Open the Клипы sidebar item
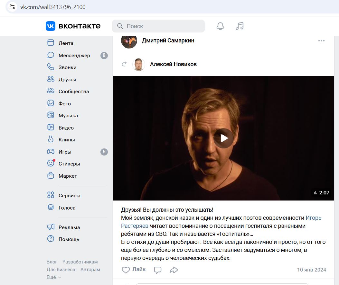339x285 pixels. point(67,140)
